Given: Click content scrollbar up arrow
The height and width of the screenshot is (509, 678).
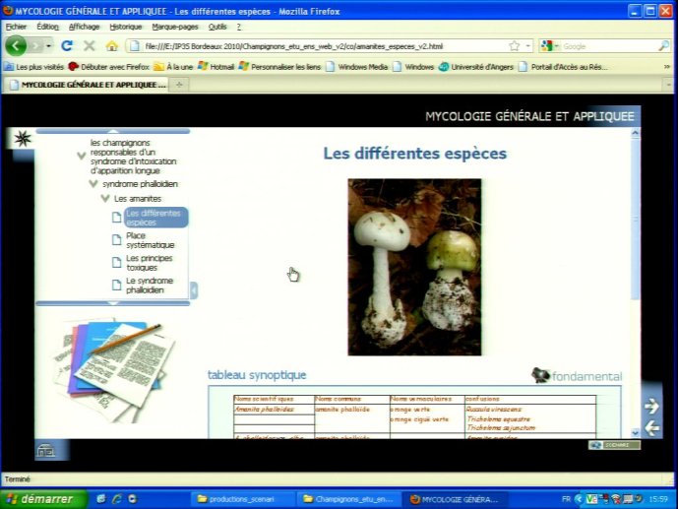Looking at the screenshot, I should 635,133.
